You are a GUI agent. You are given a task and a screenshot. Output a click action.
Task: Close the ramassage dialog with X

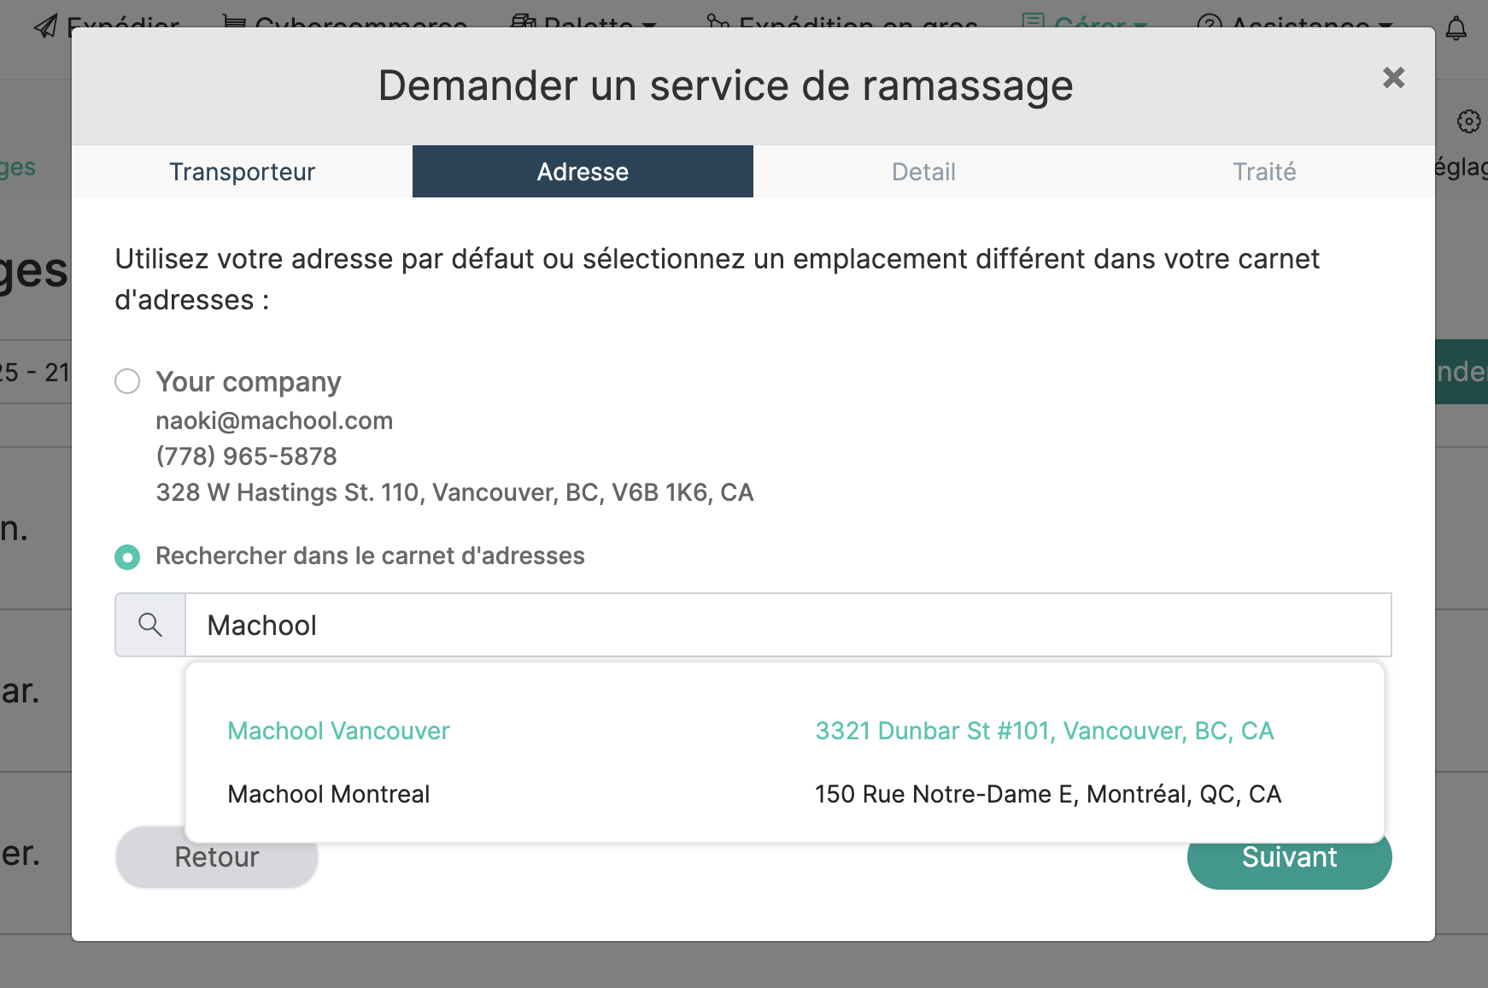click(x=1393, y=78)
